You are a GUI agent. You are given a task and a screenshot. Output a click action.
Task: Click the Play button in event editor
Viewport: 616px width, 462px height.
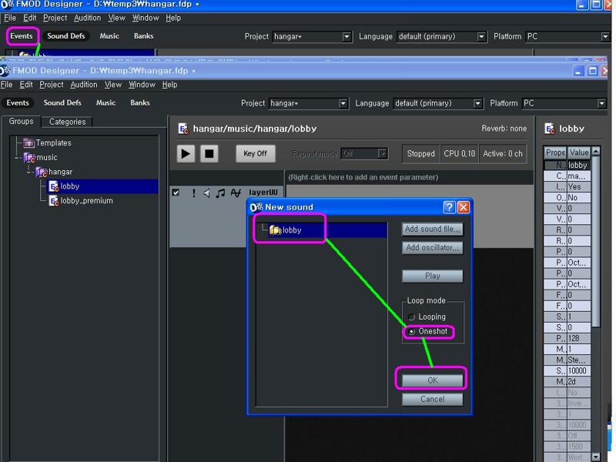[186, 153]
